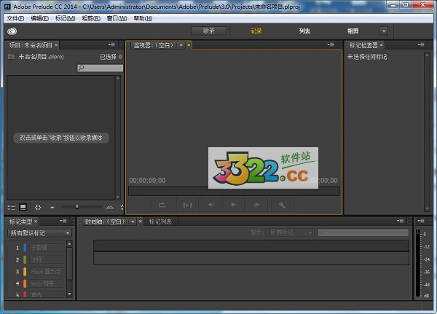Image resolution: width=437 pixels, height=314 pixels.
Task: Click the green swatch for marker 2
Action: coord(25,259)
